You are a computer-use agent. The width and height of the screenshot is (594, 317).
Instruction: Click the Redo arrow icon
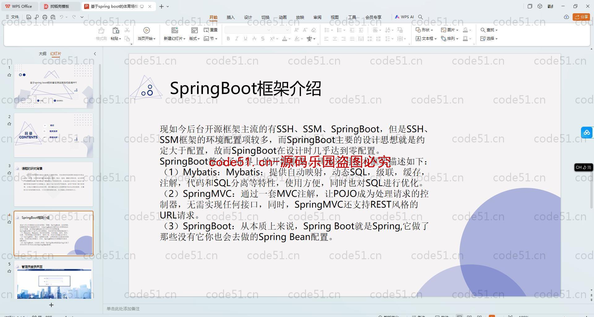coord(74,17)
